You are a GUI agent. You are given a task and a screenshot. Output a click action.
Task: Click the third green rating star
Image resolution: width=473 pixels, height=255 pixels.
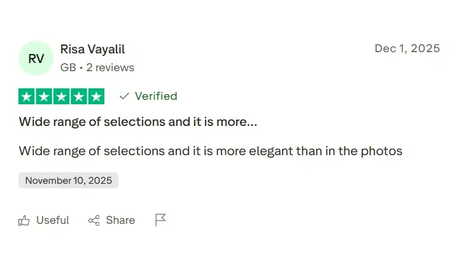click(x=62, y=97)
